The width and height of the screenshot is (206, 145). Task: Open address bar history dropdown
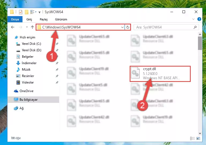pos(122,27)
